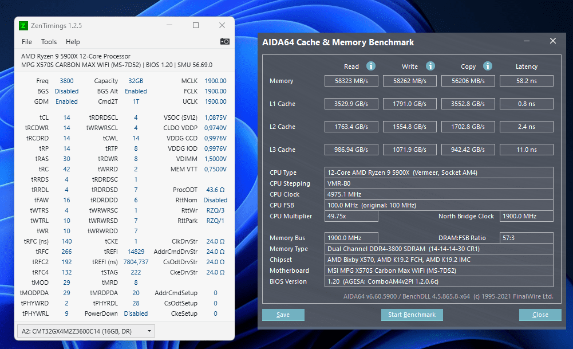This screenshot has width=573, height=349.
Task: Click the tRAS value 30
Action: (x=66, y=159)
